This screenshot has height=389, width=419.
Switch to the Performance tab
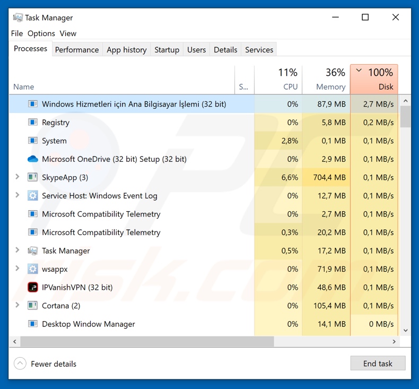77,50
